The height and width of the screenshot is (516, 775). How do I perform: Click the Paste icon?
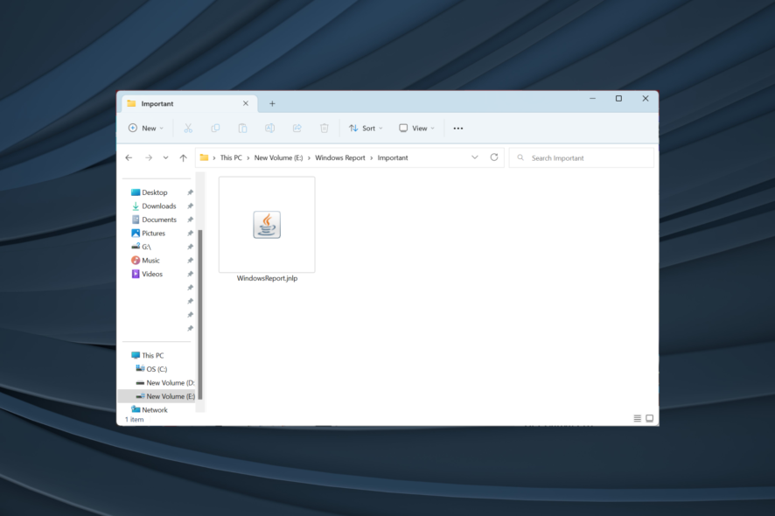[x=242, y=128]
